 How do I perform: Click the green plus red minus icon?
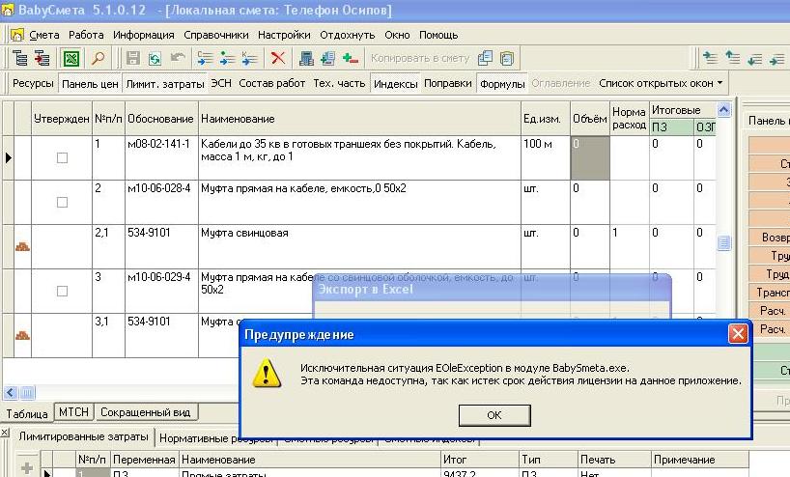click(x=351, y=59)
